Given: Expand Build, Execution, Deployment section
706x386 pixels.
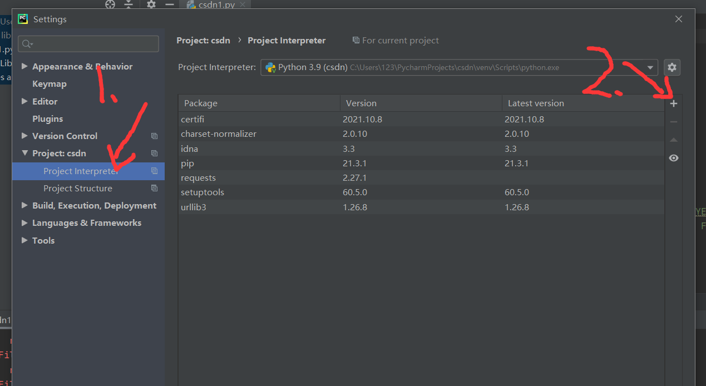Looking at the screenshot, I should tap(24, 205).
